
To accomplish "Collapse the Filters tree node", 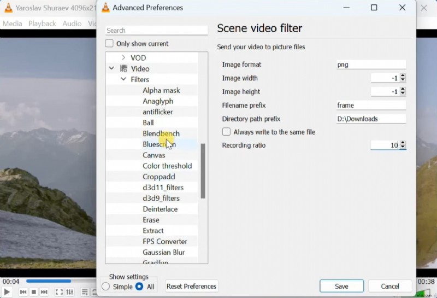I will click(123, 80).
